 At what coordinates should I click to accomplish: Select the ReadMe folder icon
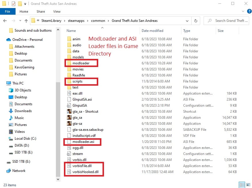point(69,75)
